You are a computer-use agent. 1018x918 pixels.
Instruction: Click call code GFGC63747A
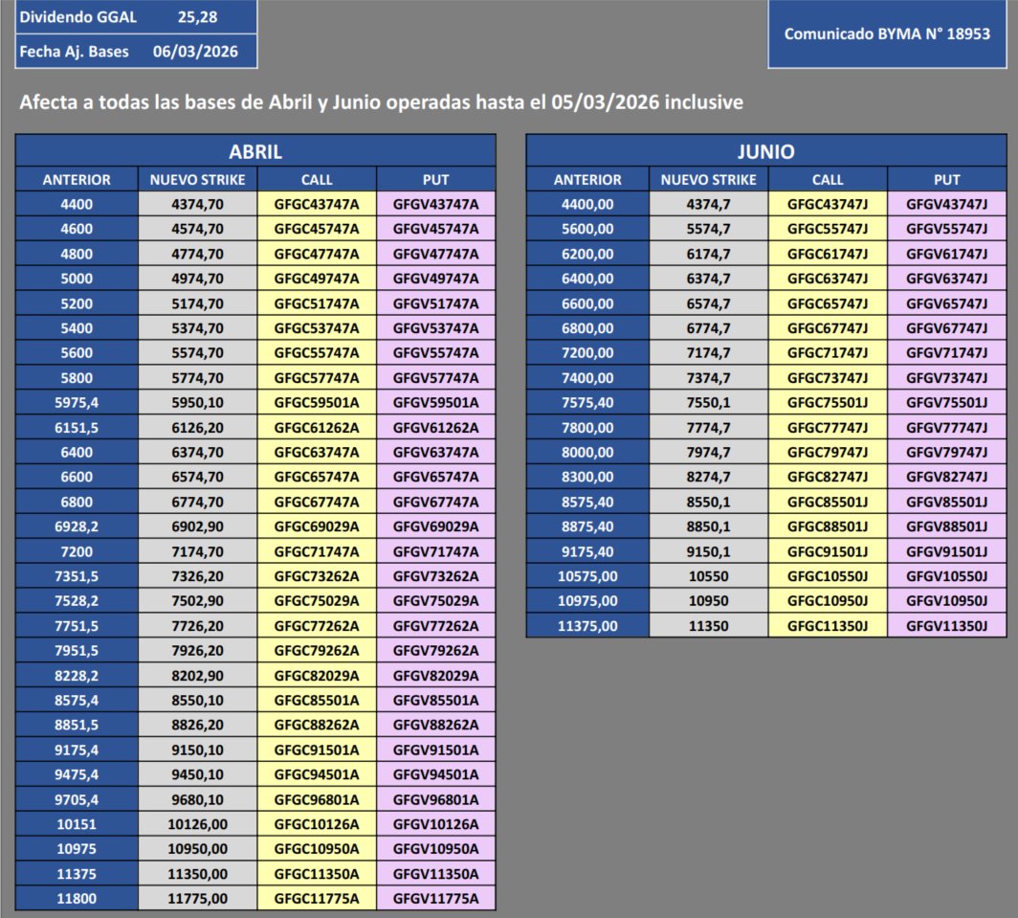point(316,453)
